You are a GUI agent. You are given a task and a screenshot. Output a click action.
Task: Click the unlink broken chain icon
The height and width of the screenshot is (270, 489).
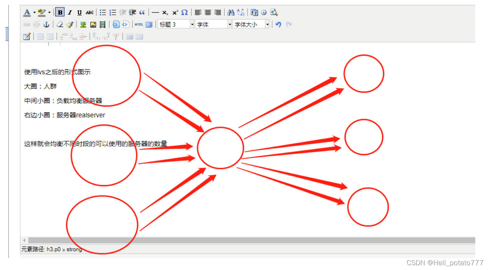point(36,25)
